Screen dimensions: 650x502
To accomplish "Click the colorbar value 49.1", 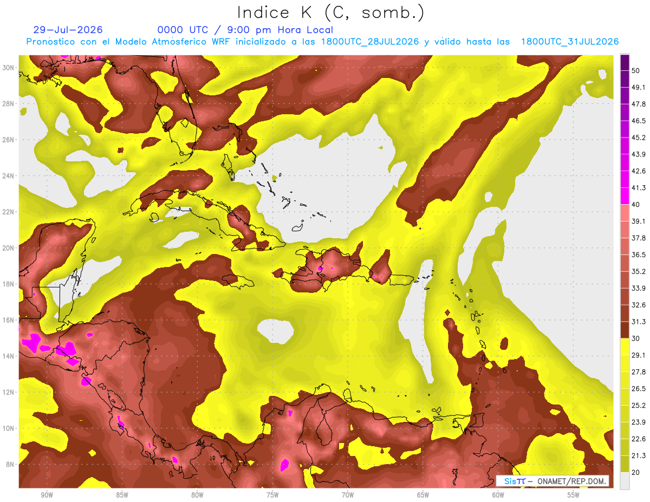I will [x=639, y=87].
